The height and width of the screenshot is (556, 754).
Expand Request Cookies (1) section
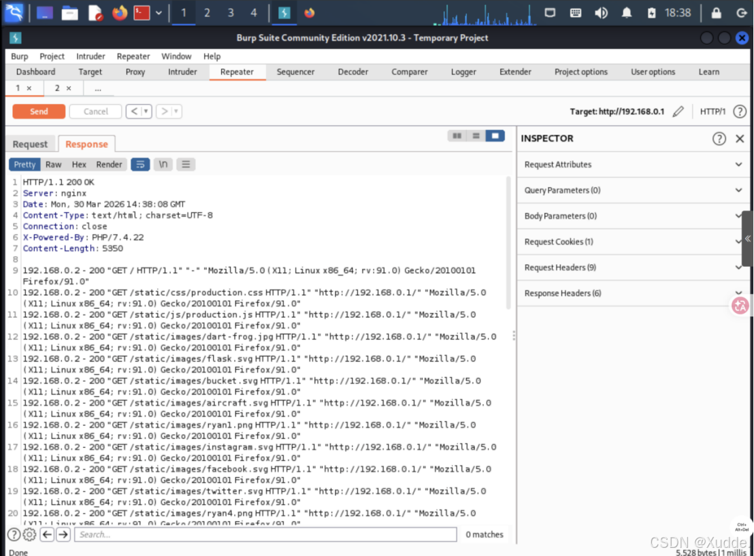633,242
